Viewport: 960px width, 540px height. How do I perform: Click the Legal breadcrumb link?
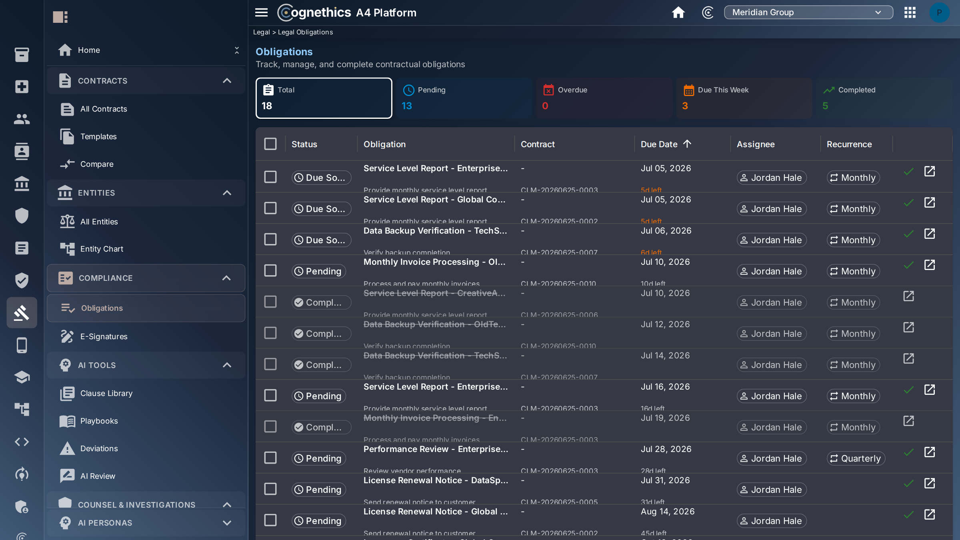[261, 32]
